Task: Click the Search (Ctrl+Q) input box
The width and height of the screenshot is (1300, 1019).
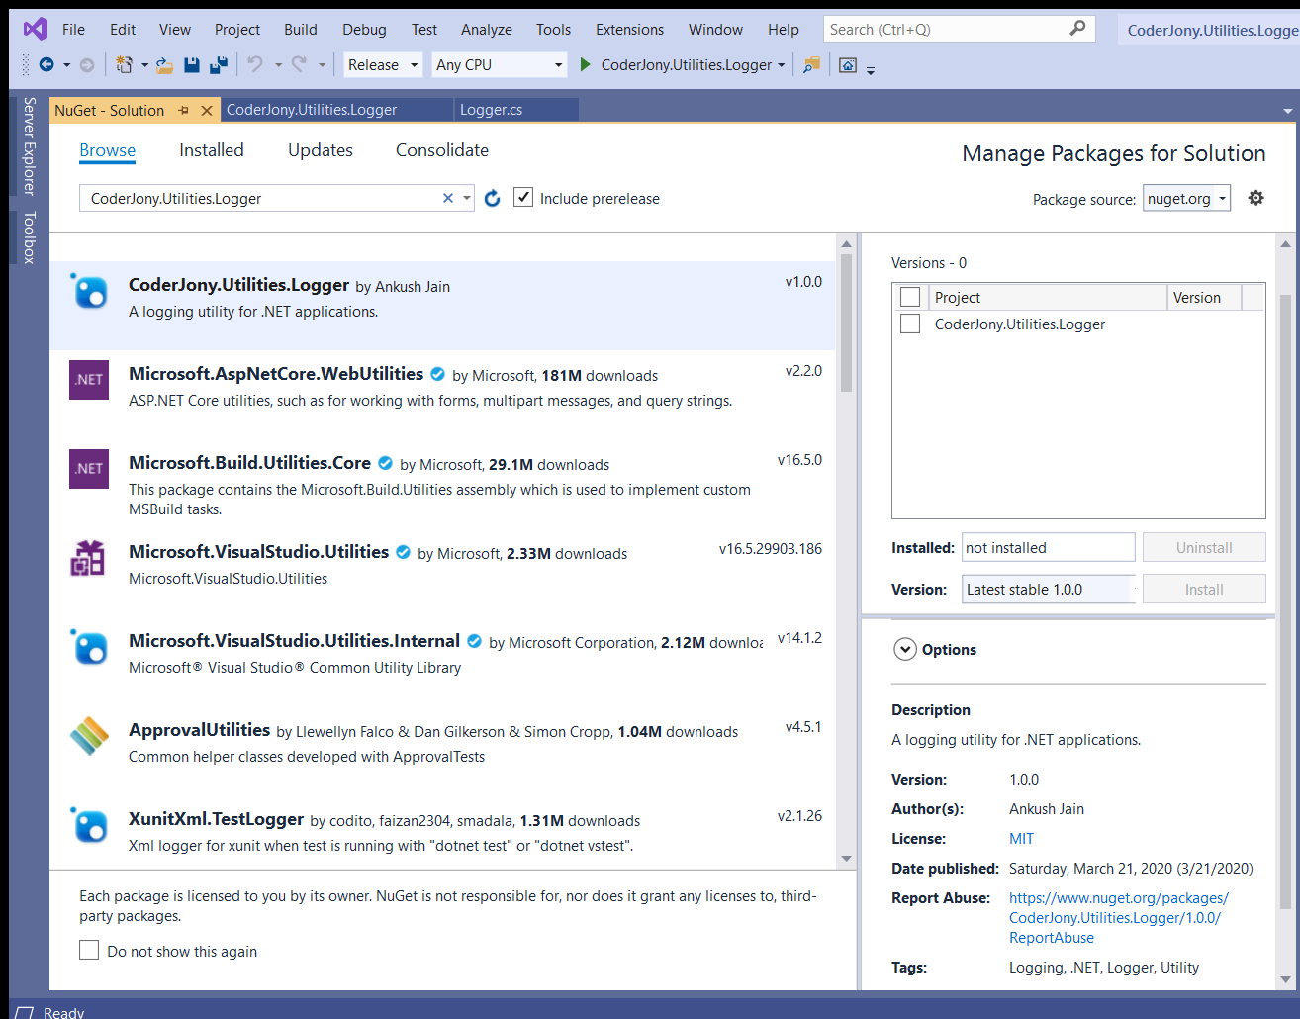Action: point(947,29)
